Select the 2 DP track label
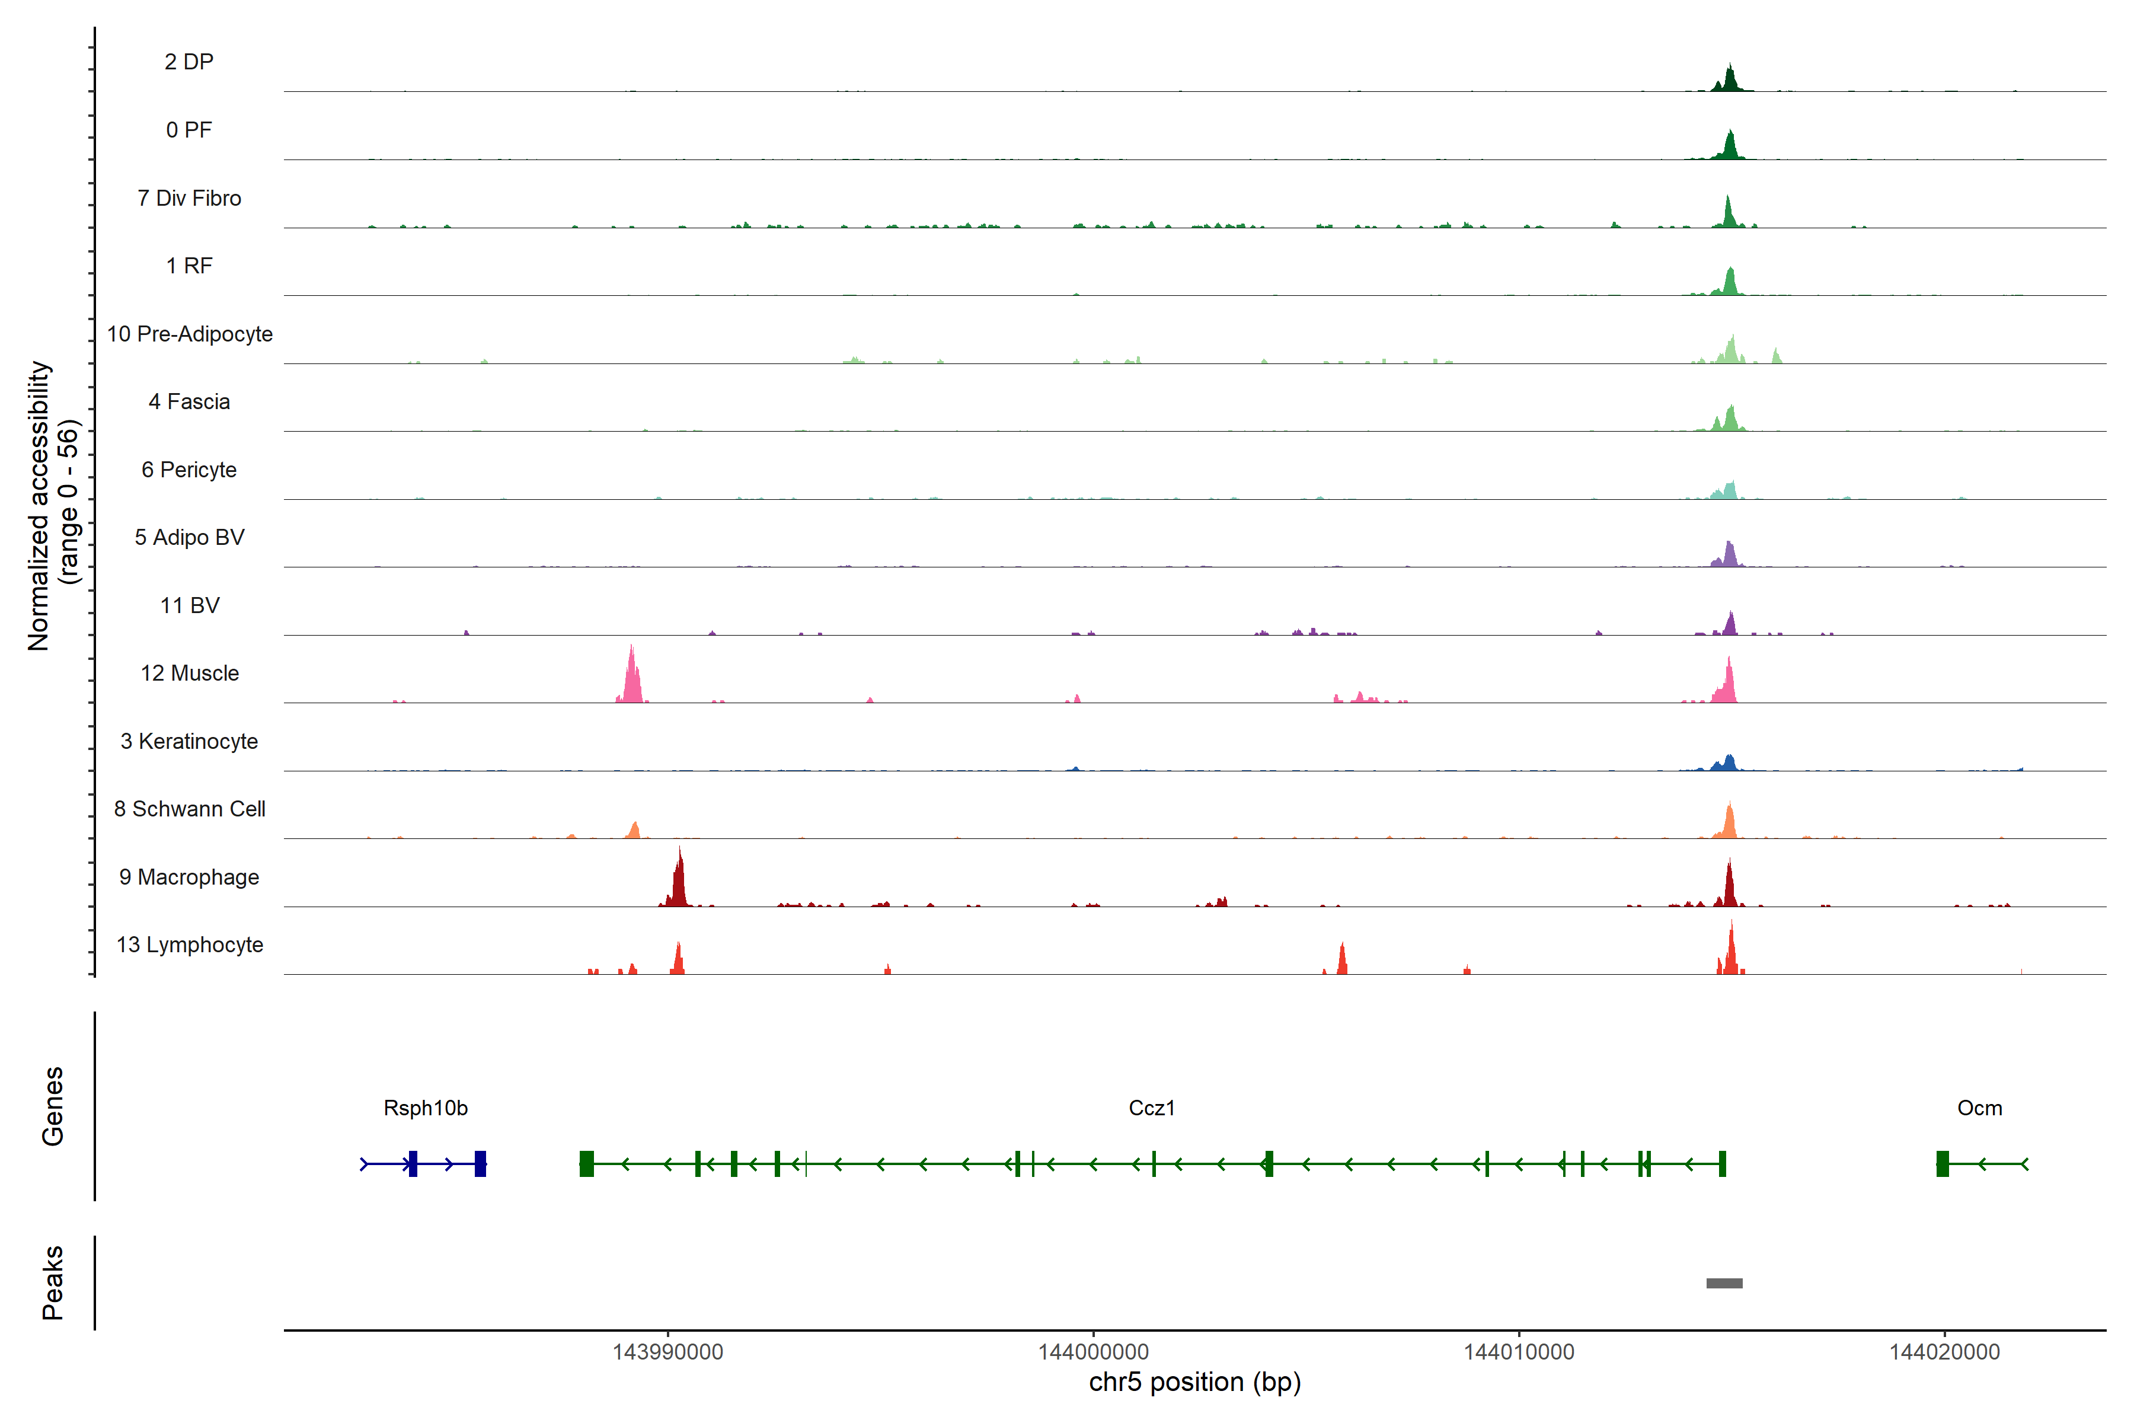2134x1423 pixels. (189, 62)
